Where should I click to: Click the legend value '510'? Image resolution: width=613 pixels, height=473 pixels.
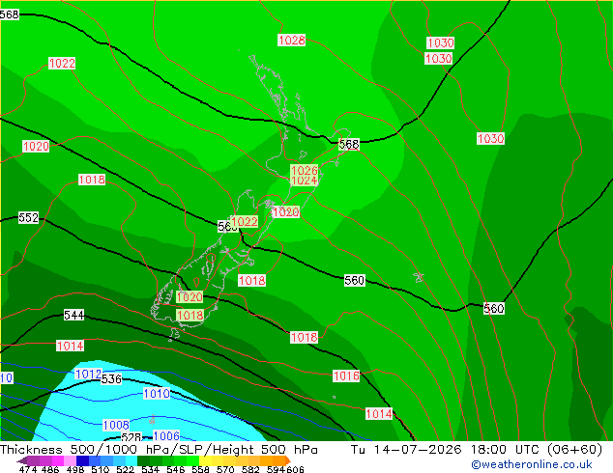(101, 469)
